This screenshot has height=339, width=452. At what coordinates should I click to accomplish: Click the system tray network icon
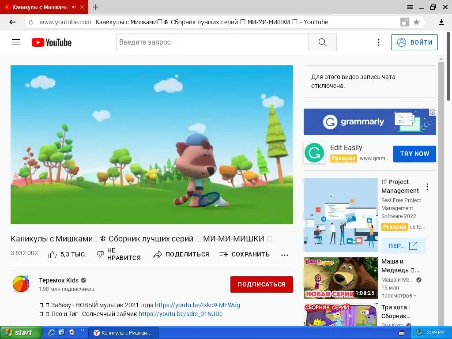point(419,333)
